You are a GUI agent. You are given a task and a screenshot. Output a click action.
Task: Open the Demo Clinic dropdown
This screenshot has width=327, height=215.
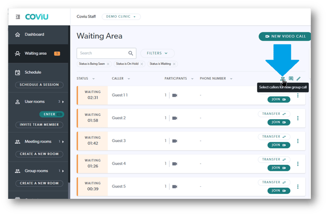(x=121, y=17)
